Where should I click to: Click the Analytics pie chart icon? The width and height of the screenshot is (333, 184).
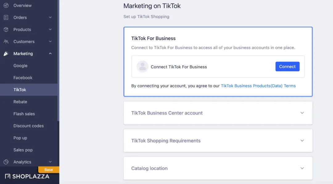click(6, 162)
